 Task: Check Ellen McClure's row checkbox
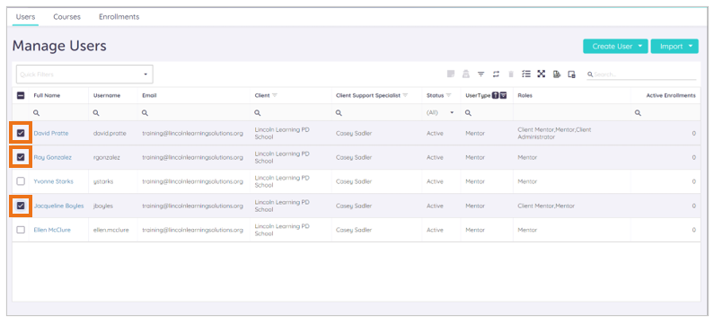point(21,230)
